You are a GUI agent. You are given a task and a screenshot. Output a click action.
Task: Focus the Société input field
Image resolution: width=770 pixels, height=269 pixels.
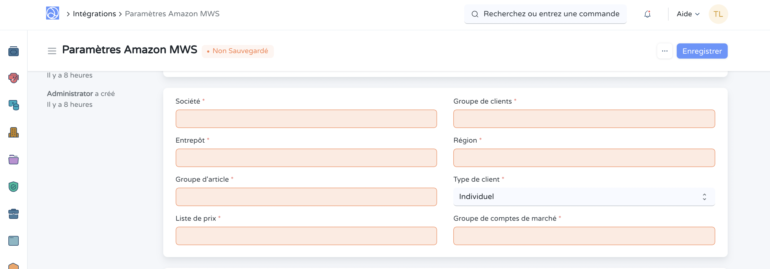(306, 119)
